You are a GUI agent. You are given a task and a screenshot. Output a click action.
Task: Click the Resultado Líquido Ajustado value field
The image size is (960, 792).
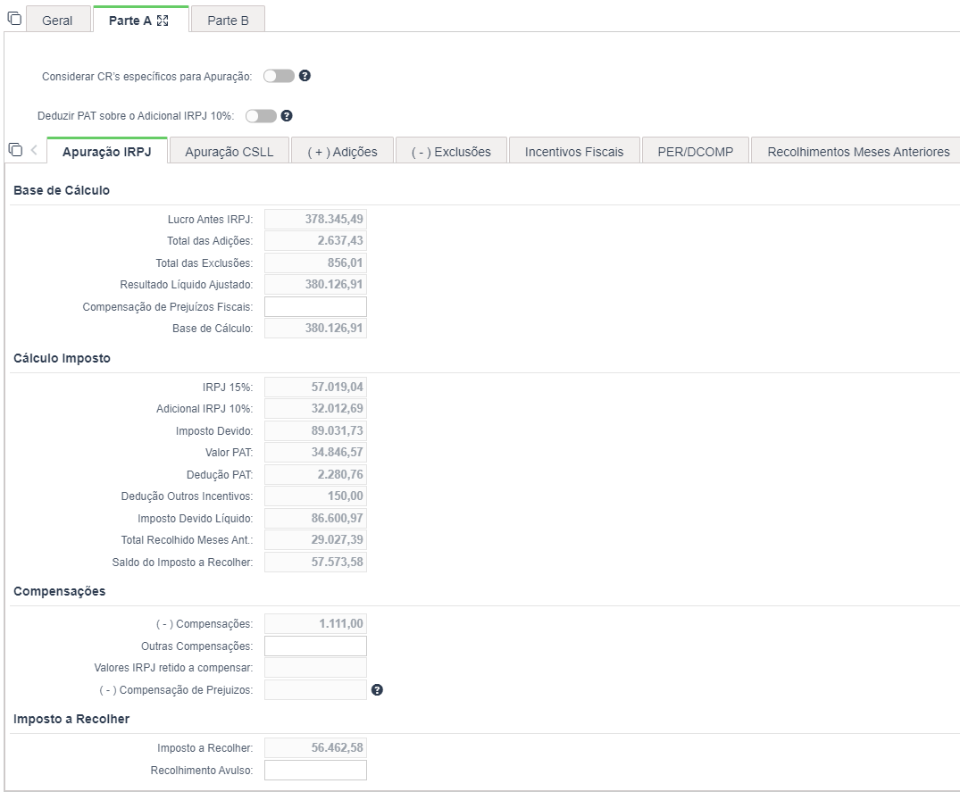click(x=315, y=285)
